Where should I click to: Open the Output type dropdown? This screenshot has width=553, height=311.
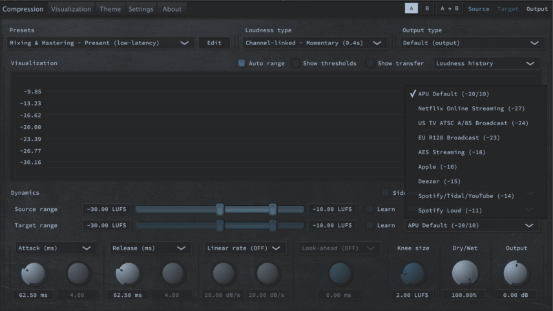(472, 43)
